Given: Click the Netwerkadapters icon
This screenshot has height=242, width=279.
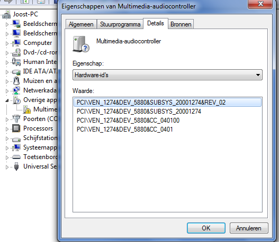Looking at the screenshot, I should (x=16, y=90).
